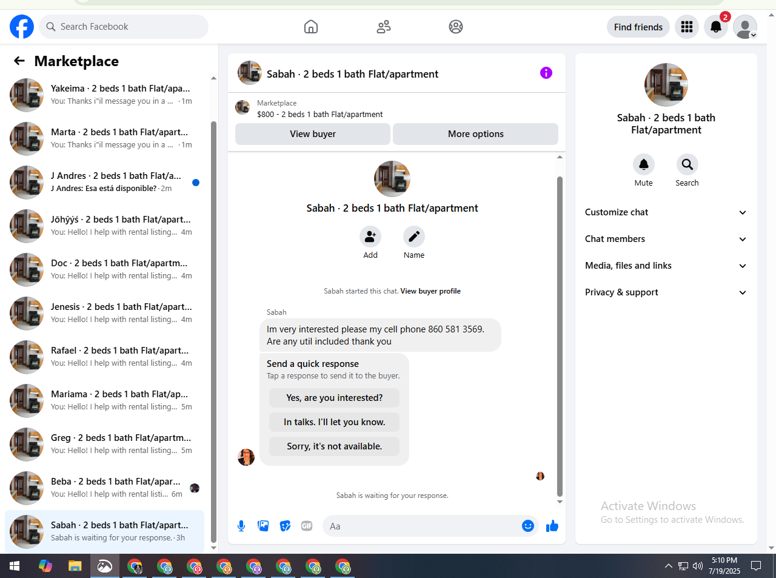776x578 pixels.
Task: Open the Jenesis conversation
Action: coord(104,314)
